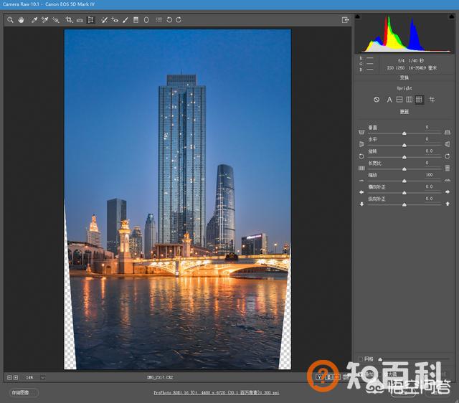Screen dimensions: 459x403
Task: Click the skyscraper image preview
Action: coord(177,199)
